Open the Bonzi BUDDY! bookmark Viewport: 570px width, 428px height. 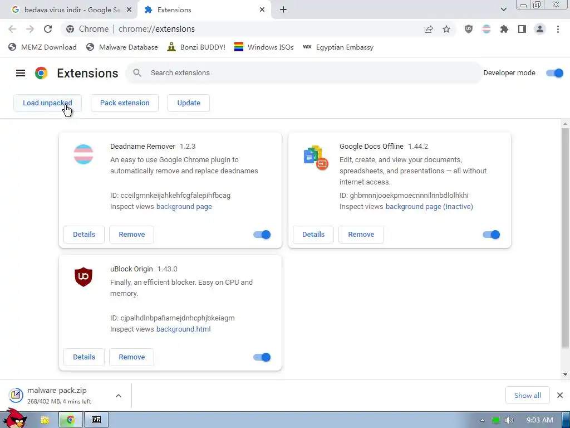pos(196,47)
